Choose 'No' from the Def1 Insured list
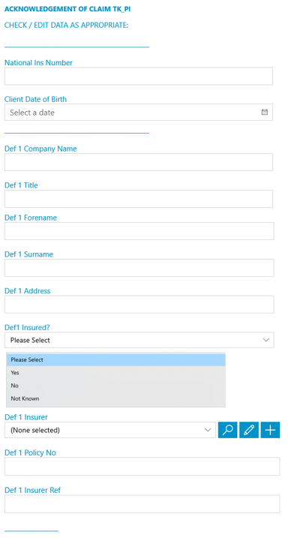This screenshot has width=303, height=538. [x=115, y=386]
